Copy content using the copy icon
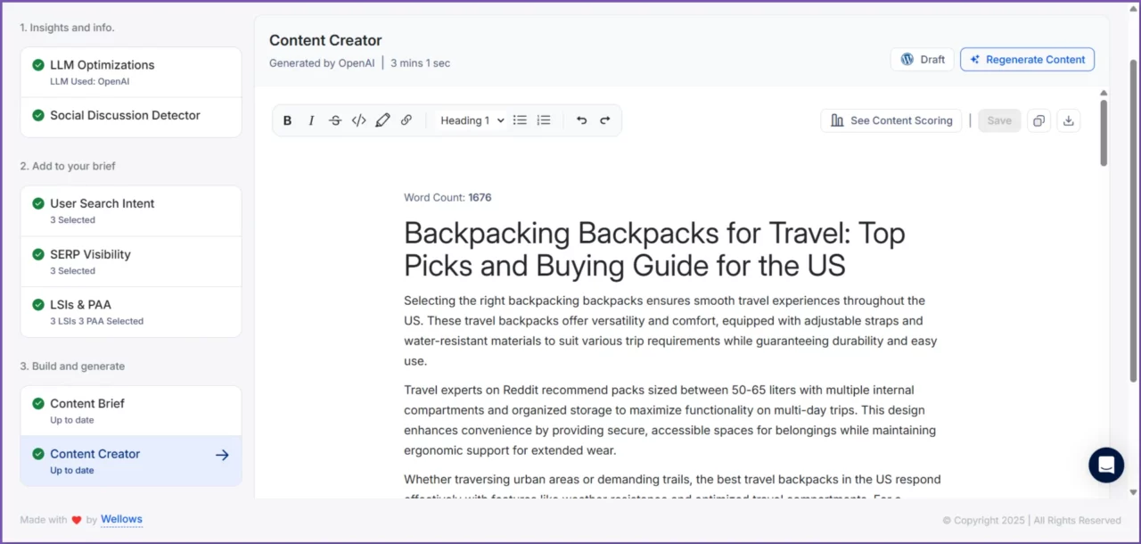1141x544 pixels. pos(1038,120)
